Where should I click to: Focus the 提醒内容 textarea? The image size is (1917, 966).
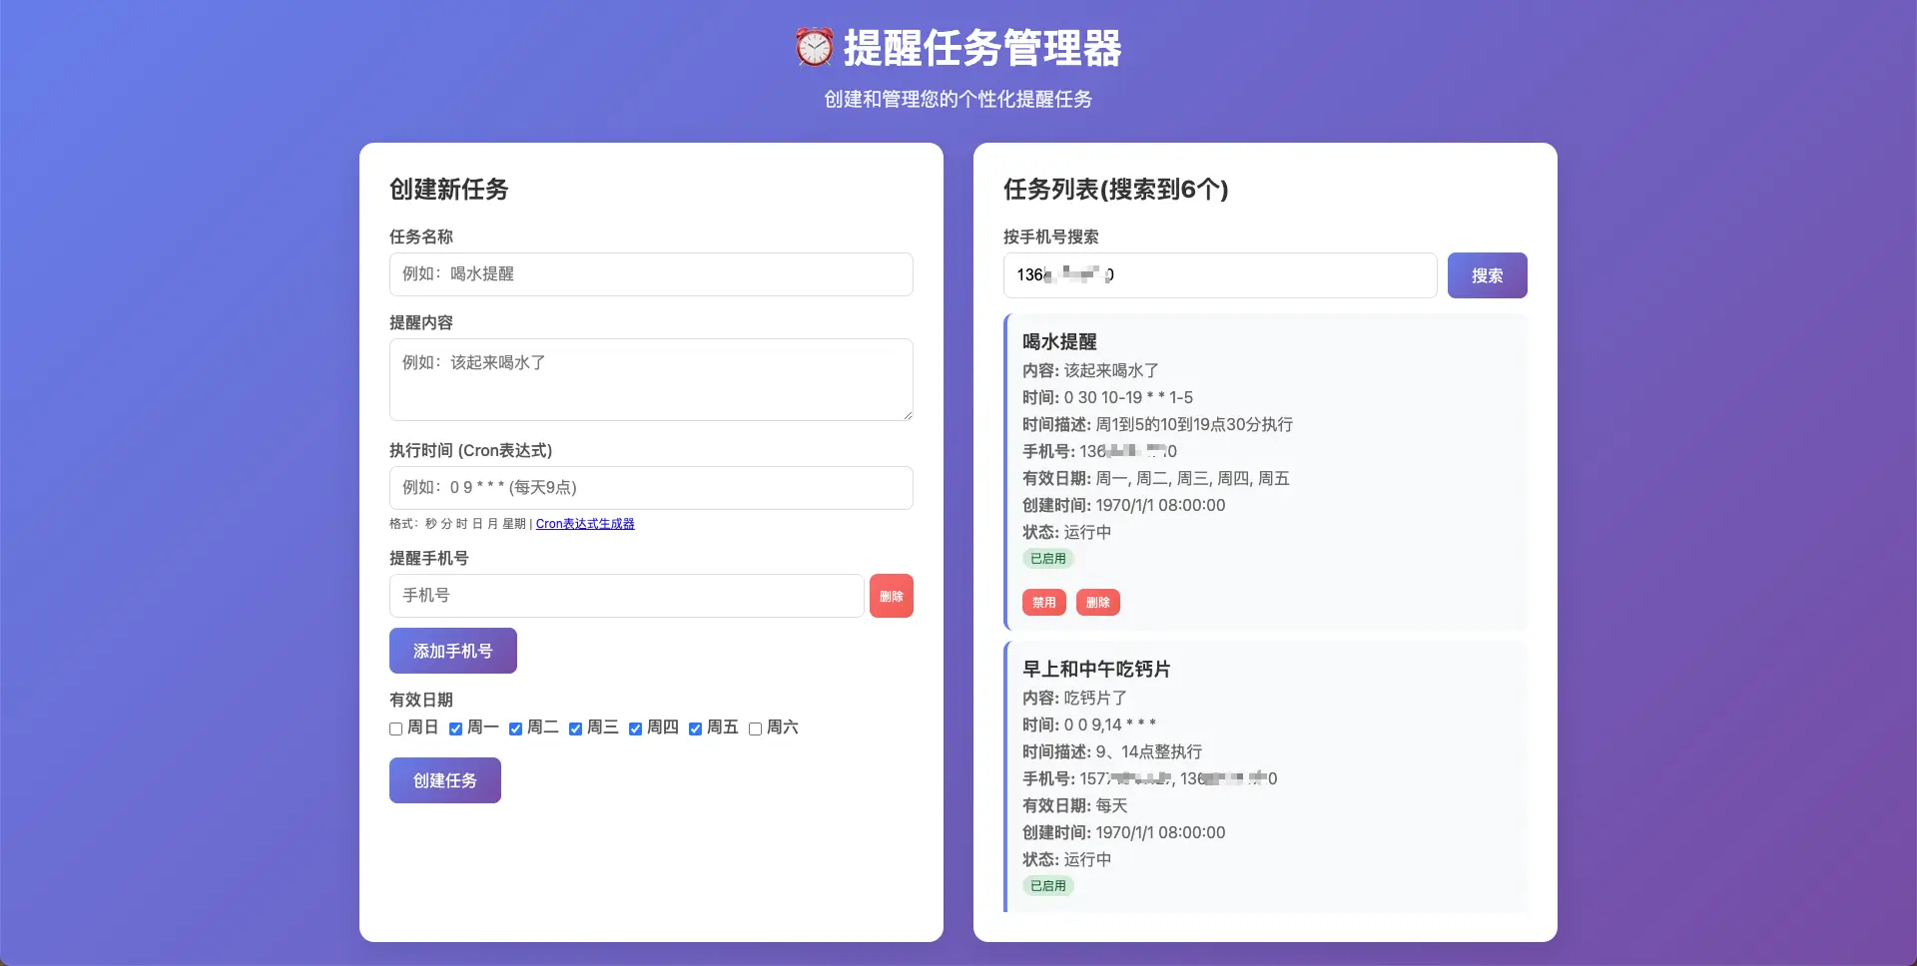coord(651,379)
